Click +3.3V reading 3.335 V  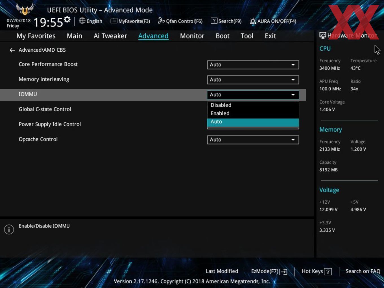click(x=327, y=230)
